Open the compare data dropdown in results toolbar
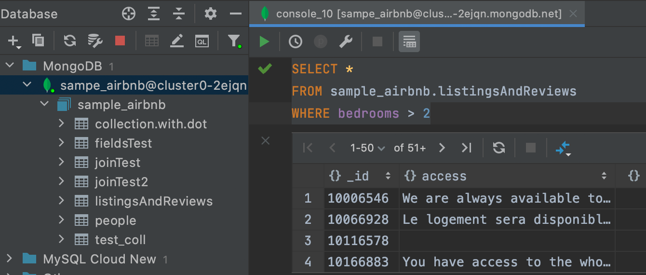Screen dimensions: 646x275 pos(563,148)
